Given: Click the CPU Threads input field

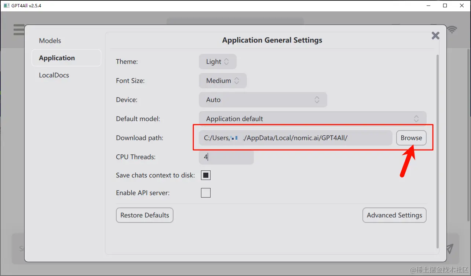Looking at the screenshot, I should [x=226, y=157].
